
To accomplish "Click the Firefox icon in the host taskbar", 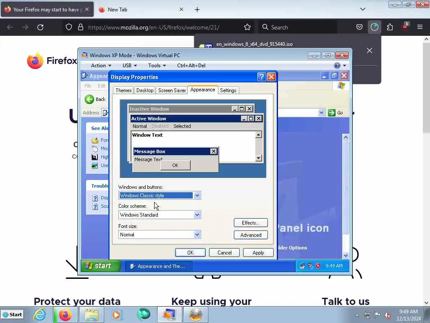I will (65, 315).
